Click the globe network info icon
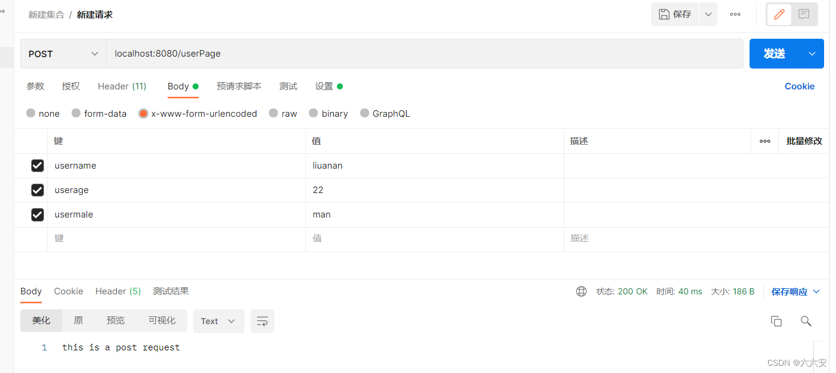This screenshot has height=373, width=836. pos(581,291)
